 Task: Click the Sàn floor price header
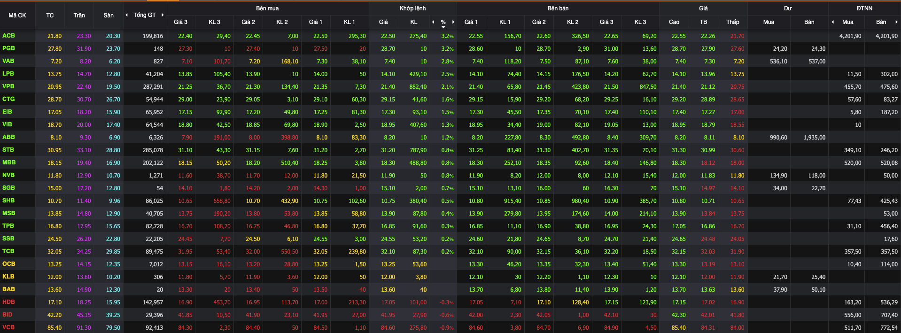click(x=109, y=15)
